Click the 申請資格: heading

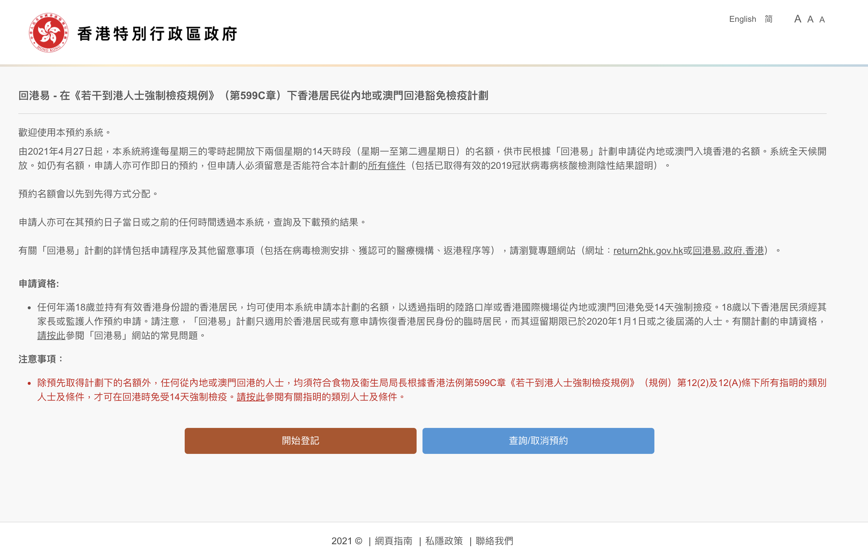[39, 284]
